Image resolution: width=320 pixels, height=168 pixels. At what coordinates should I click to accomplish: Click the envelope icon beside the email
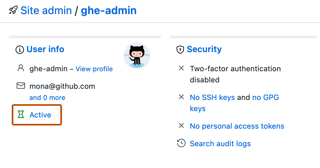[x=21, y=86]
